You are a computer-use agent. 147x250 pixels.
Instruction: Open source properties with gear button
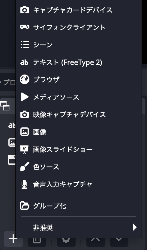66,241
